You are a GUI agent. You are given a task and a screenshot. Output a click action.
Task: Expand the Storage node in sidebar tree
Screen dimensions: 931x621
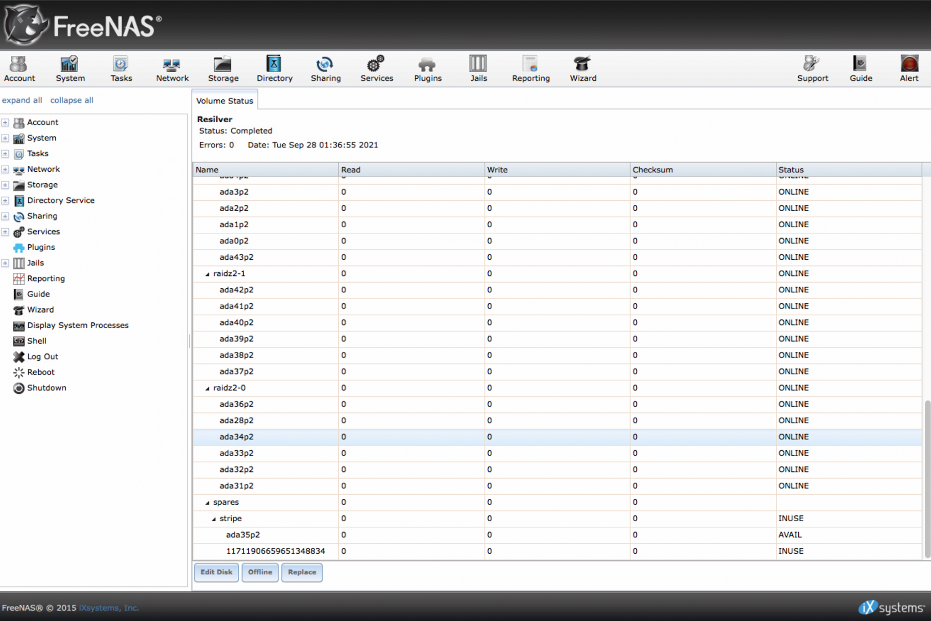coord(5,185)
